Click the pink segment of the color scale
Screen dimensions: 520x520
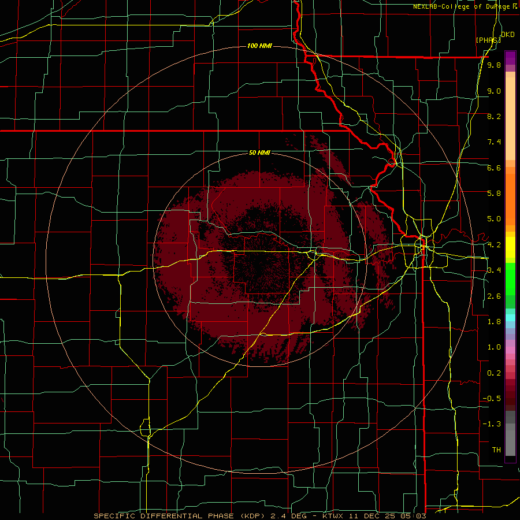coord(510,350)
